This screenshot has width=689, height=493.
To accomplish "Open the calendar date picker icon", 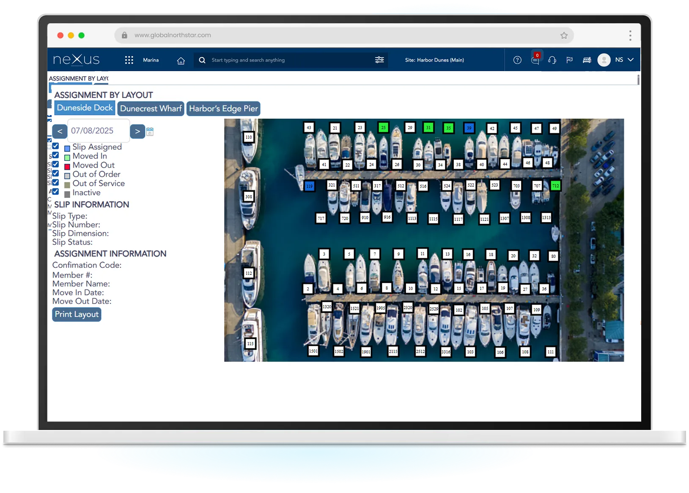I will click(151, 131).
